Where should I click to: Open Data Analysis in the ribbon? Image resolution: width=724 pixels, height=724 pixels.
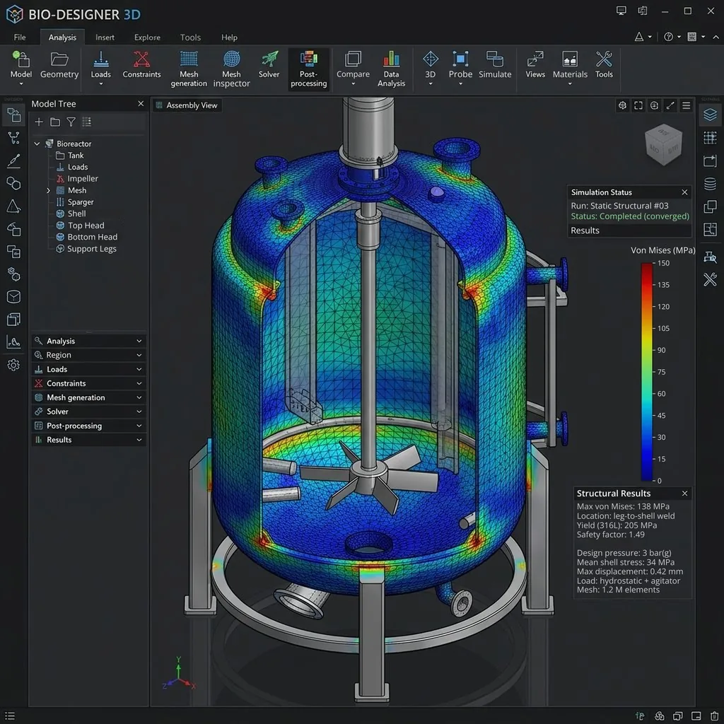(x=391, y=69)
